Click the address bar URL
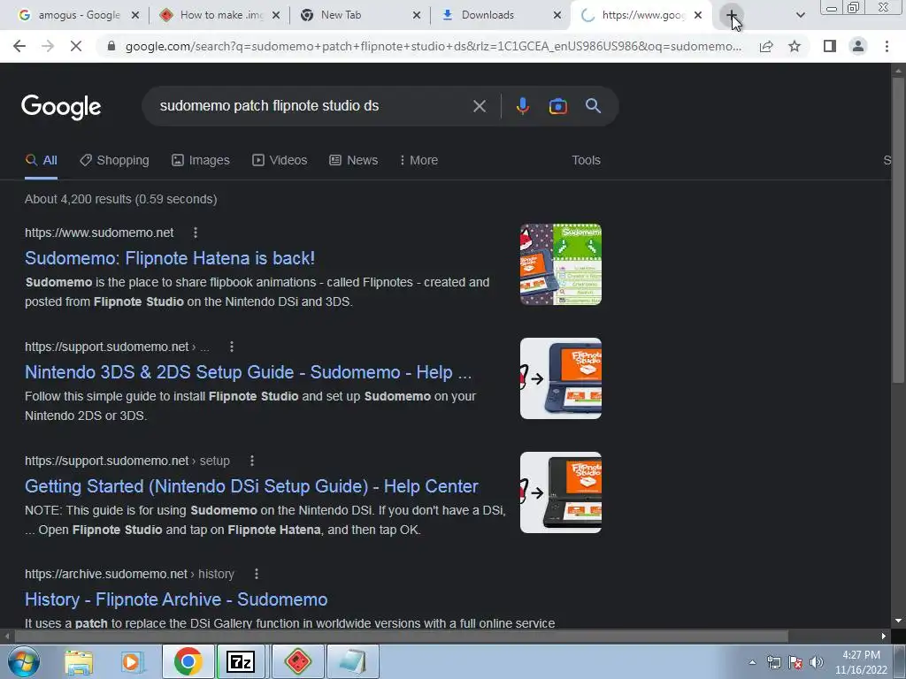 click(x=434, y=46)
